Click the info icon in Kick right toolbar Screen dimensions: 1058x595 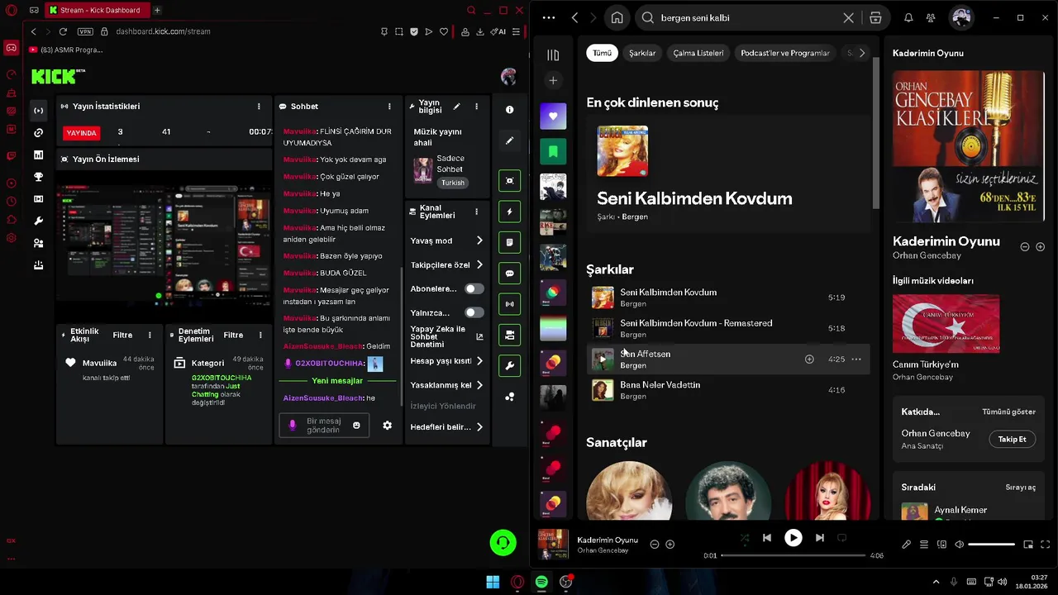tap(509, 109)
